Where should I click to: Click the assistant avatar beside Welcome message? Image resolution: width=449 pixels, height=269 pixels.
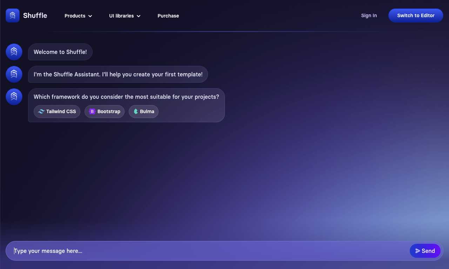(14, 52)
